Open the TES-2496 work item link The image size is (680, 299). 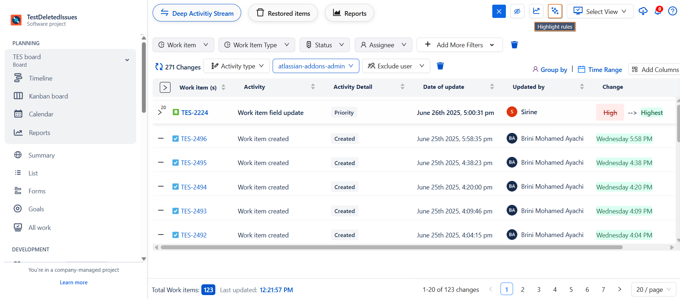pyautogui.click(x=194, y=139)
